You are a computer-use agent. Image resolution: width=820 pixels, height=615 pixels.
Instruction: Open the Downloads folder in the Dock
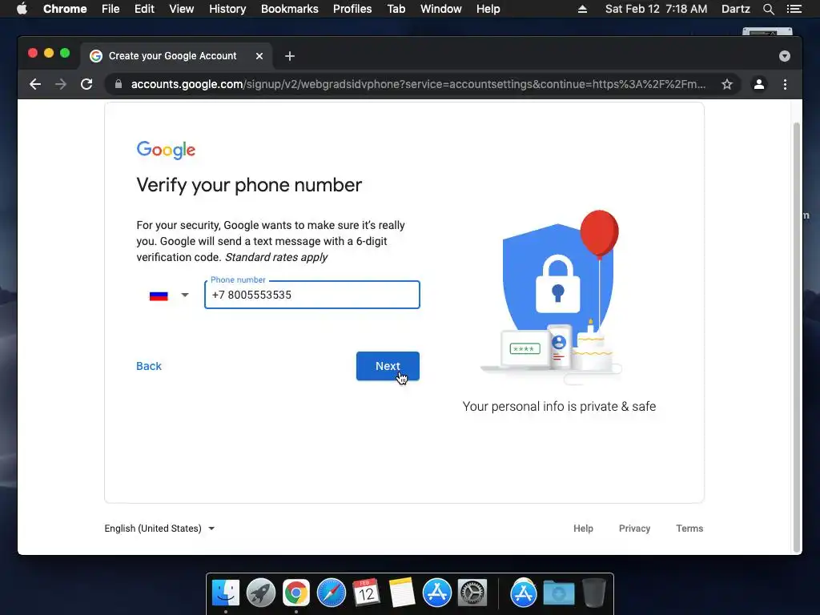(x=558, y=593)
